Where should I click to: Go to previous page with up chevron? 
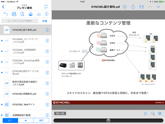[x=150, y=7]
